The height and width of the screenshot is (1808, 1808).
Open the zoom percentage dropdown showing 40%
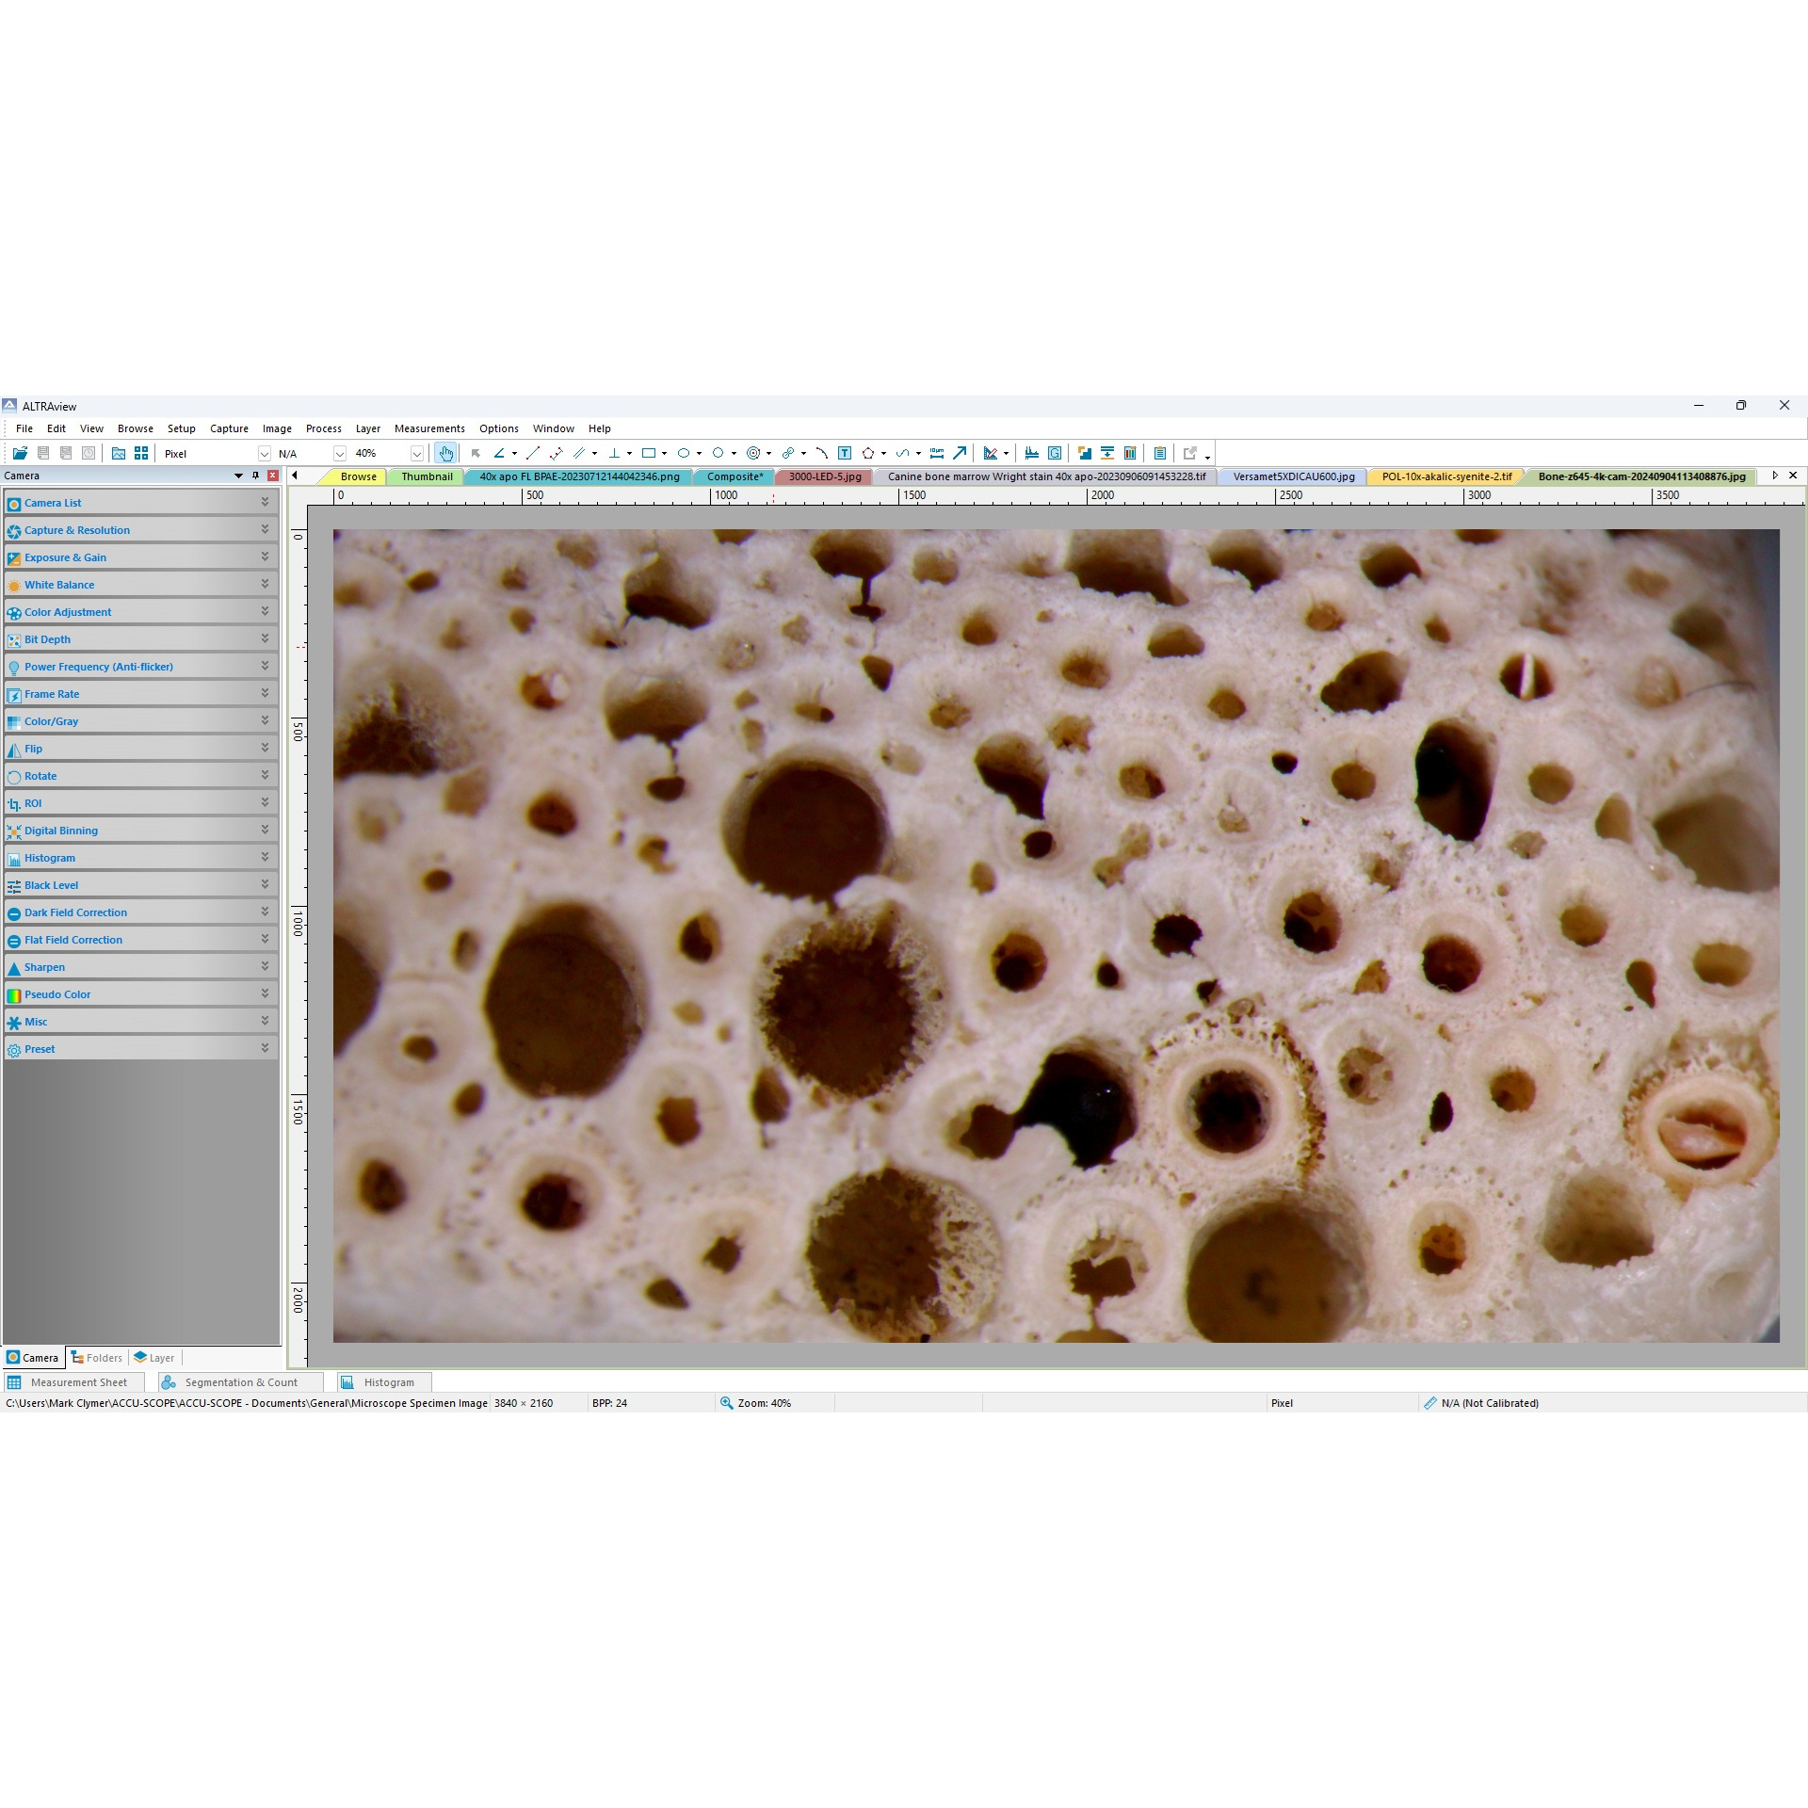click(417, 453)
